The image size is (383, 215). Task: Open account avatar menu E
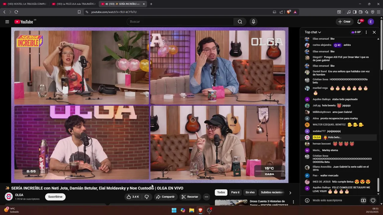tap(371, 21)
